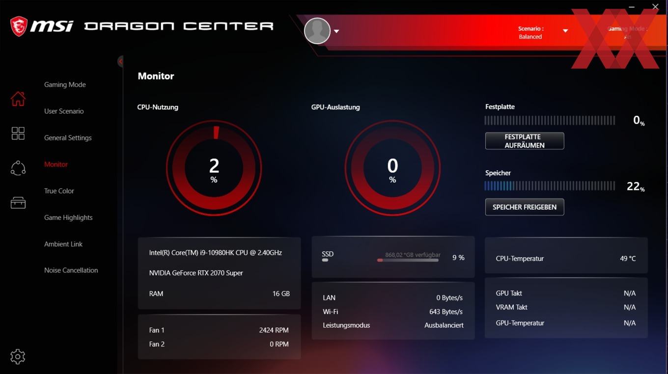Open the Scenario Balanced dropdown
This screenshot has width=668, height=374.
(x=543, y=32)
